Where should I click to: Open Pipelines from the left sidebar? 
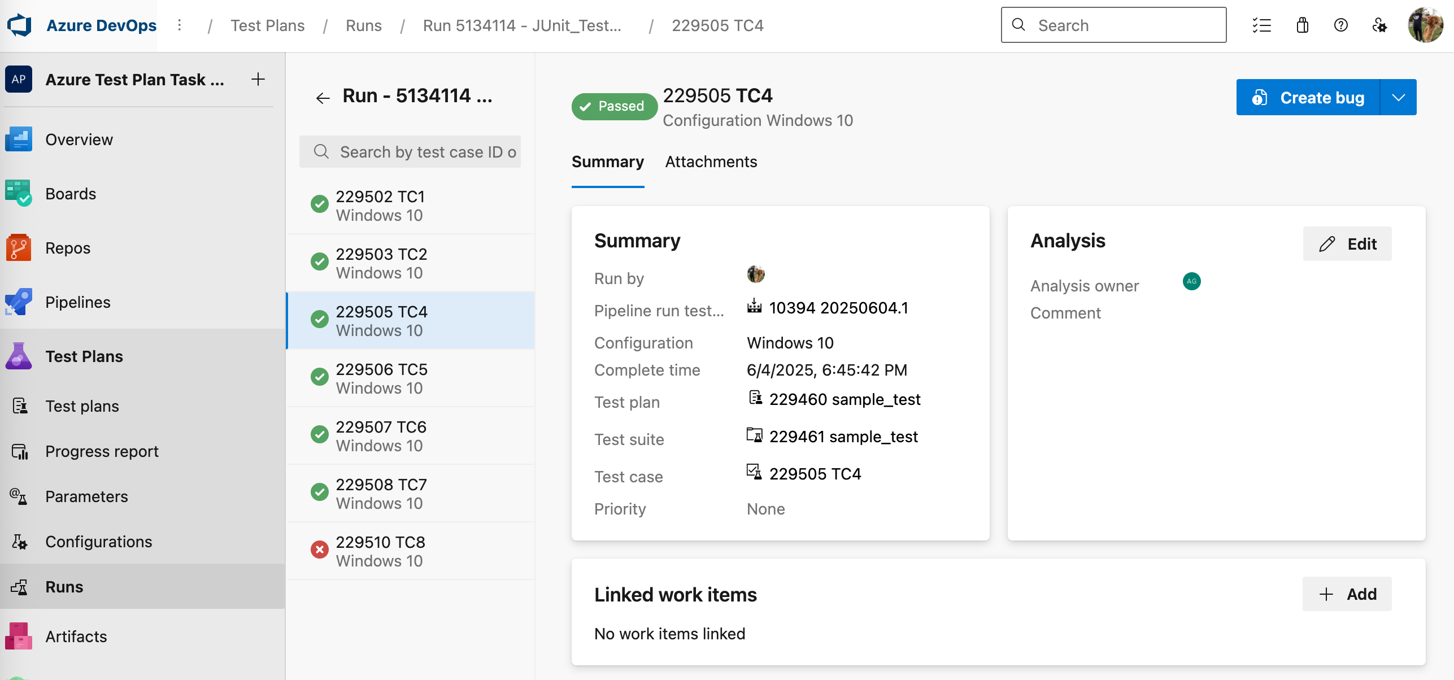coord(78,302)
